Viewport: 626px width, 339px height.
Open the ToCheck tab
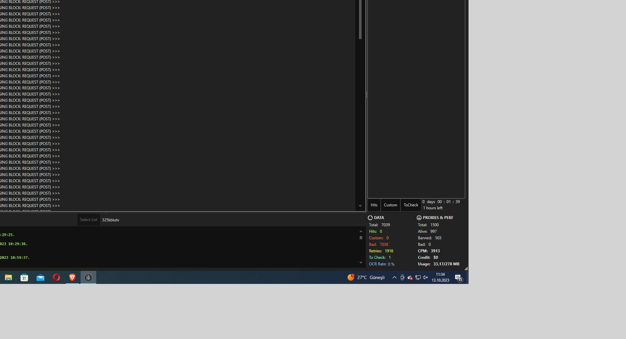point(411,205)
